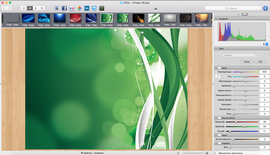Enable the Vignette checkbox

[x=220, y=143]
